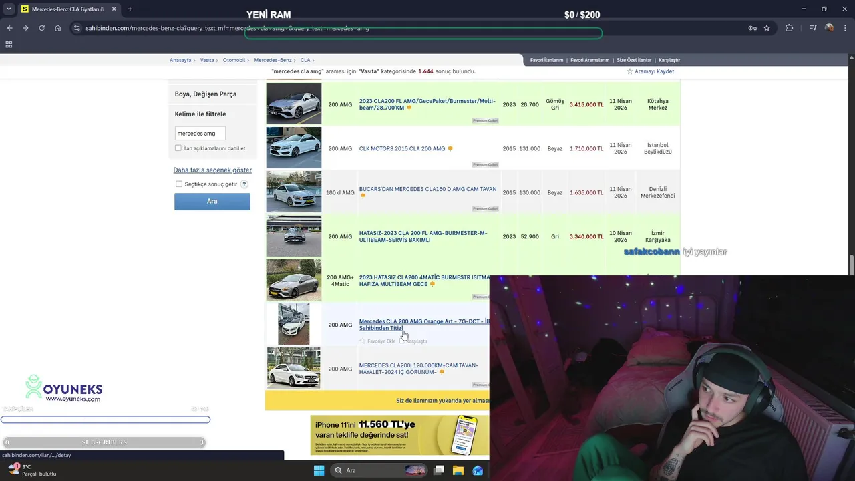Save the search with Aramayı Kaydet
Screen dimensions: 855x481
(650, 71)
